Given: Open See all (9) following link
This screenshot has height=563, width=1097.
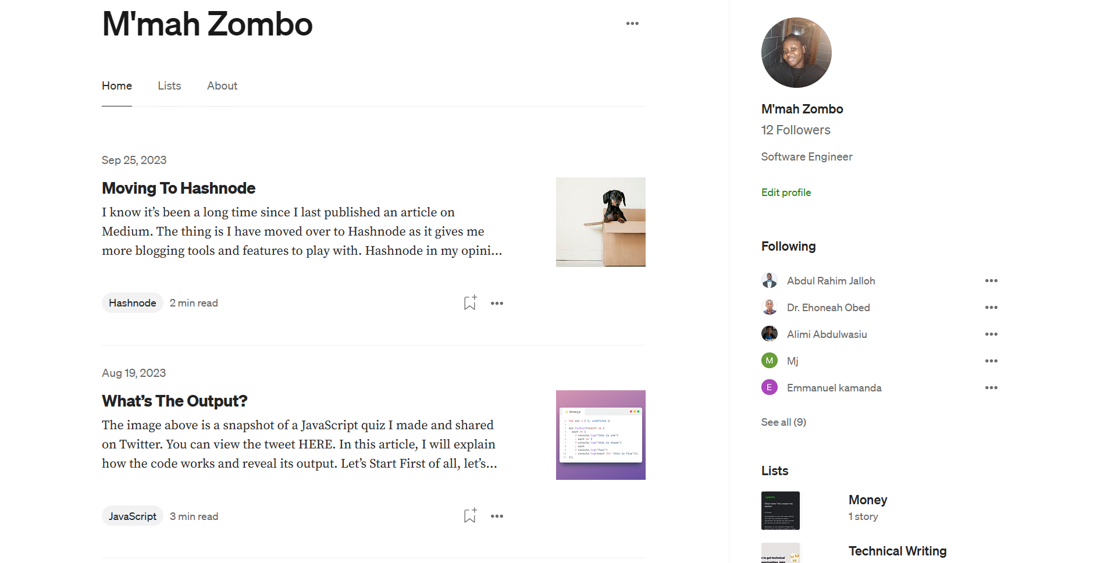Looking at the screenshot, I should 783,422.
